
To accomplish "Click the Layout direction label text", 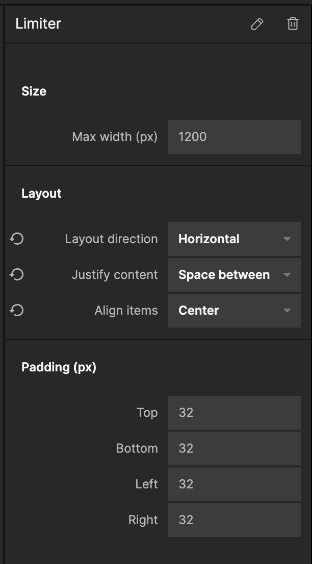I will (x=111, y=239).
